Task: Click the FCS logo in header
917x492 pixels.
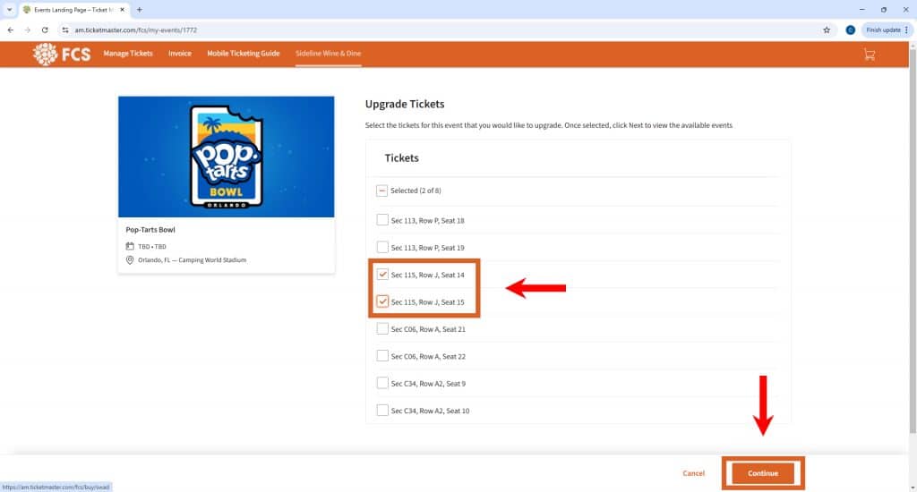Action: click(62, 55)
